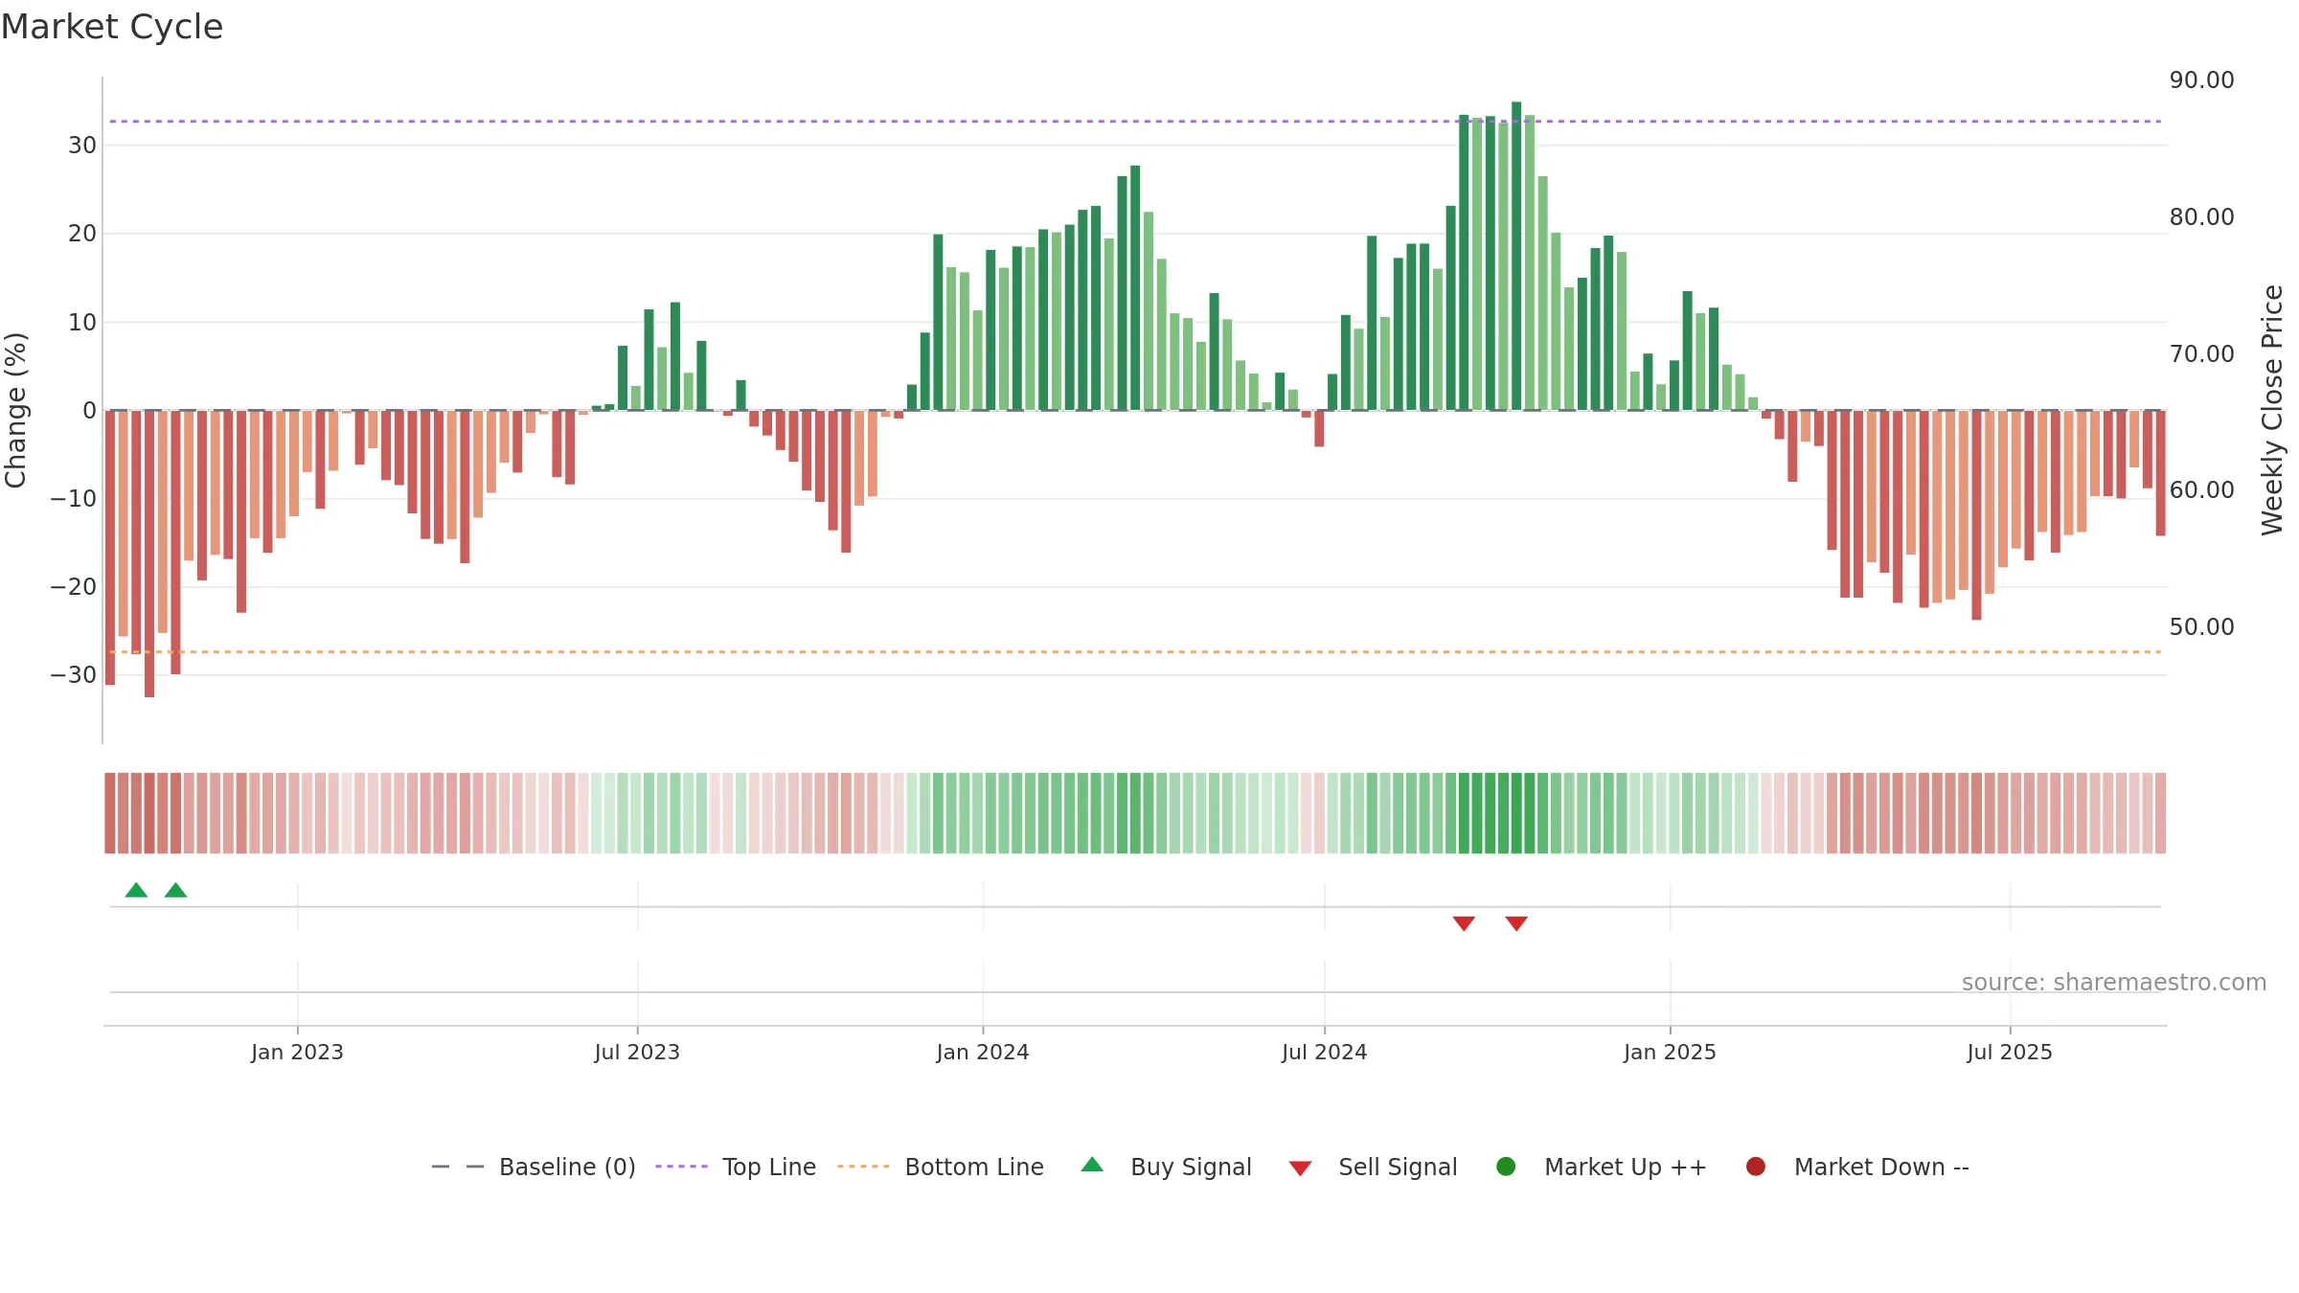Click the Jan 2023 axis label

click(x=297, y=1052)
